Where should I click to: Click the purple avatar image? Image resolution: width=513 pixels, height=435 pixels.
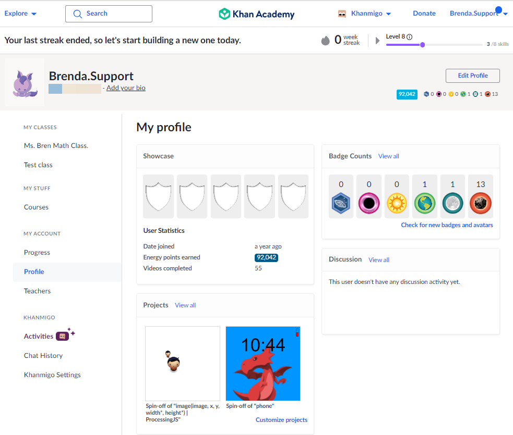pyautogui.click(x=25, y=82)
